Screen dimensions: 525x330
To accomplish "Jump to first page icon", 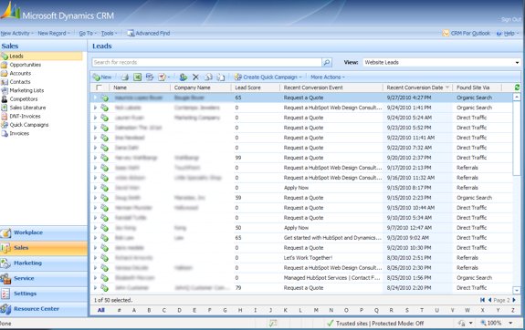I will pos(482,300).
